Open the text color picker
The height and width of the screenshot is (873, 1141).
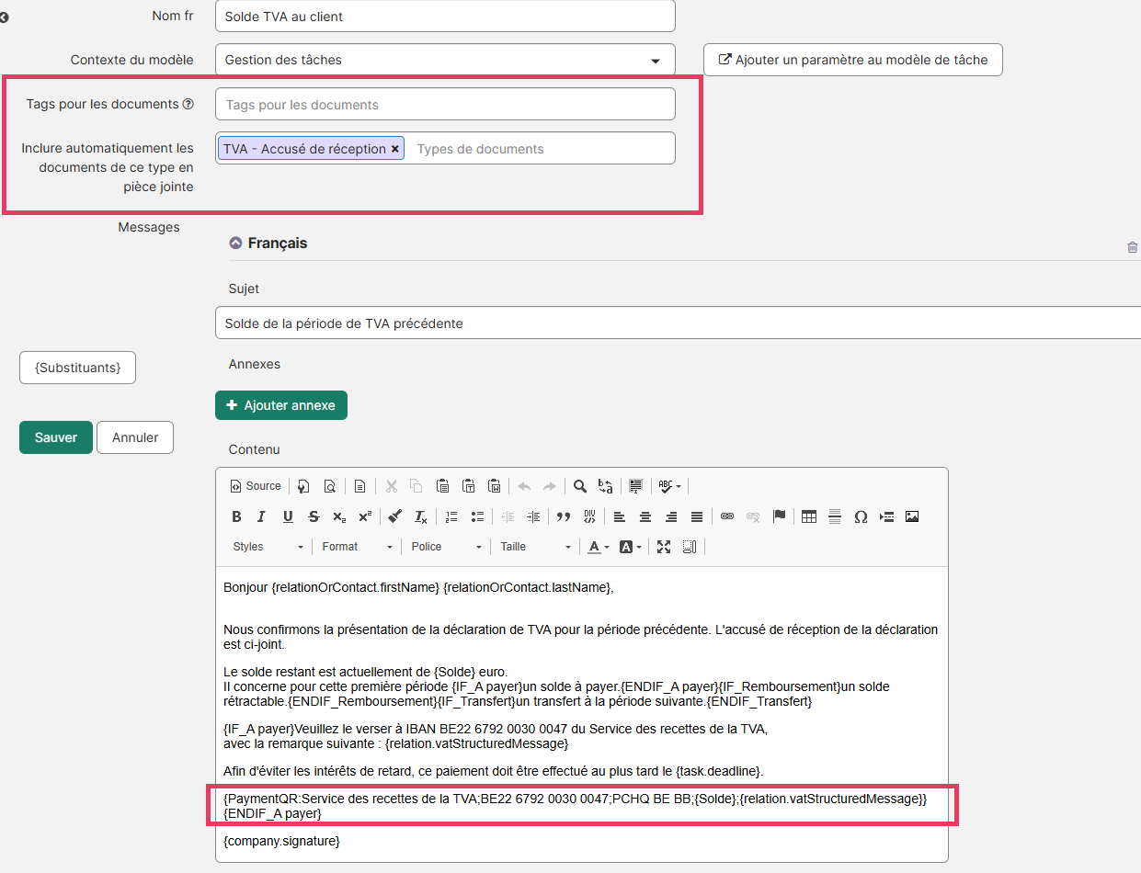click(x=598, y=547)
